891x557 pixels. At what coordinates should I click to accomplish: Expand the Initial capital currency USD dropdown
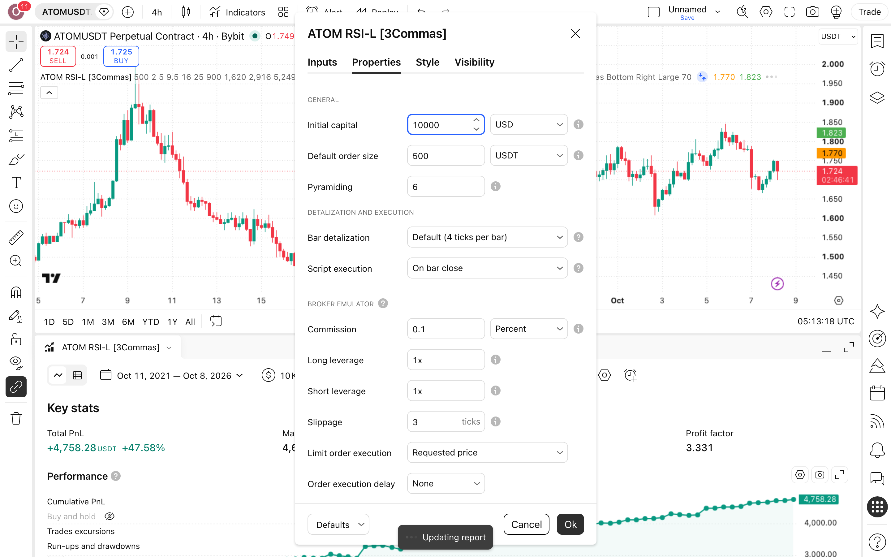coord(529,124)
